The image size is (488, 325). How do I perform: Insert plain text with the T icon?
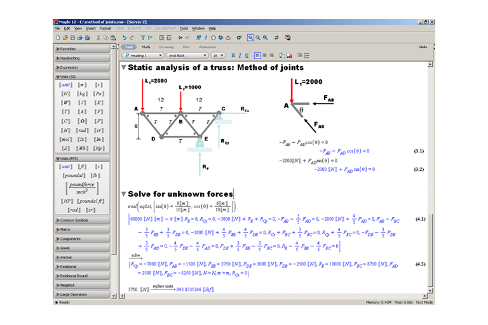coord(143,37)
